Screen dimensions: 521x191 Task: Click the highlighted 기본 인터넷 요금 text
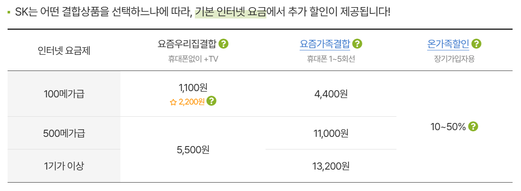click(x=230, y=11)
